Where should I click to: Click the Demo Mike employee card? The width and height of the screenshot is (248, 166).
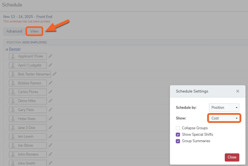(28, 101)
